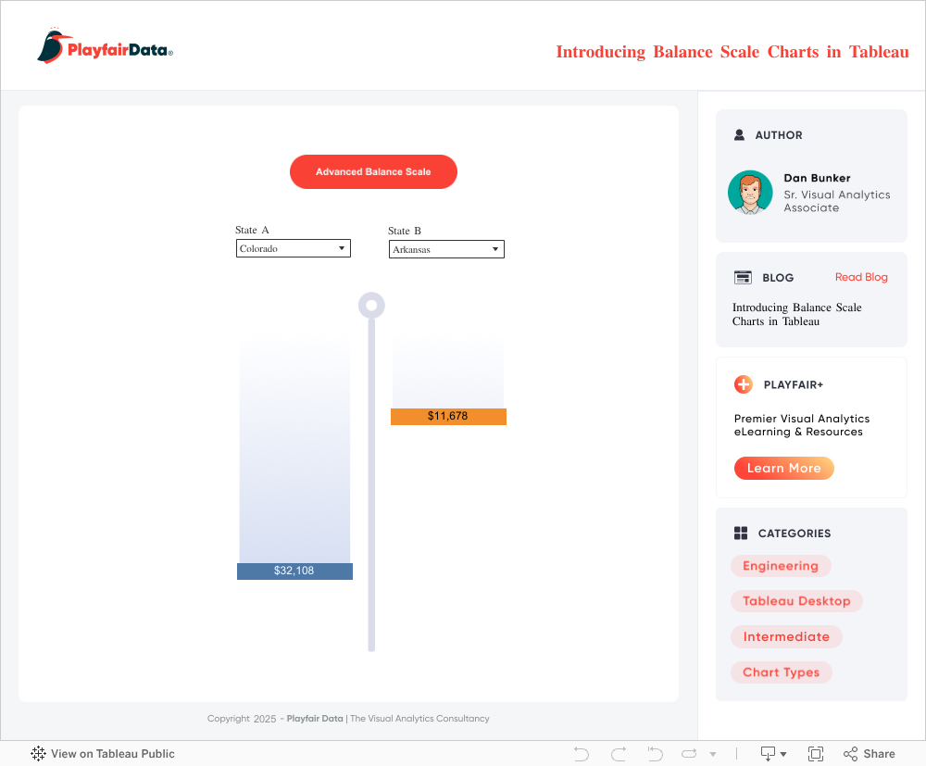Click the Dan Bunker author name
This screenshot has width=926, height=766.
(x=817, y=178)
